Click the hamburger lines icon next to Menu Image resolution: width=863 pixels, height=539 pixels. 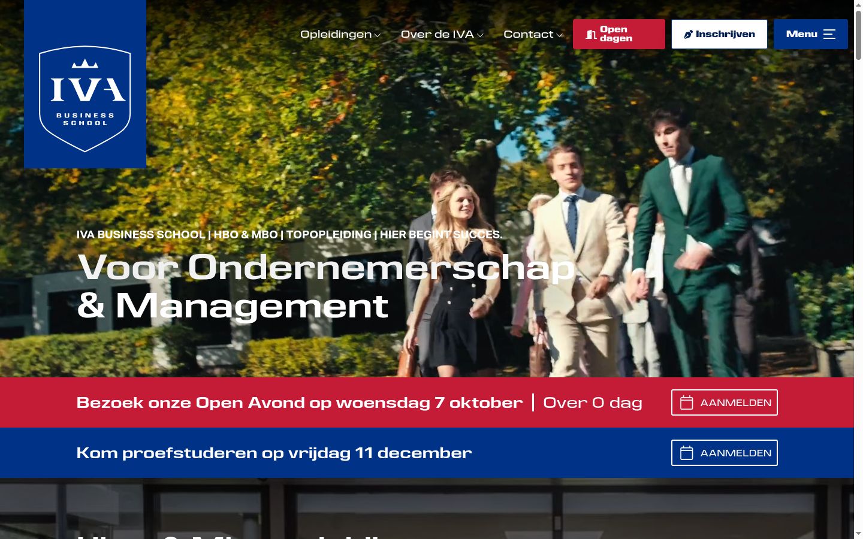pyautogui.click(x=829, y=34)
